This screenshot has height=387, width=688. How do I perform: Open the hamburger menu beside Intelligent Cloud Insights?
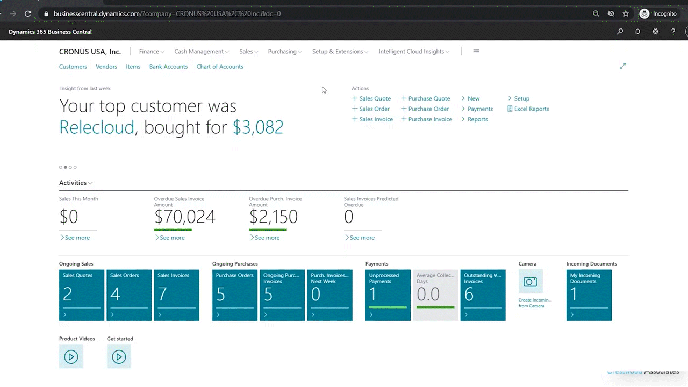click(x=476, y=52)
